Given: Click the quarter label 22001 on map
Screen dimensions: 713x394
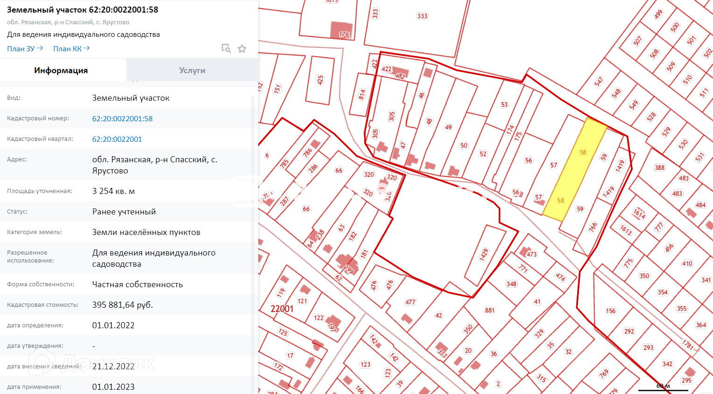Looking at the screenshot, I should (282, 309).
